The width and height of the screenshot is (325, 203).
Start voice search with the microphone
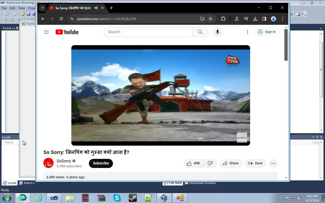tap(217, 32)
